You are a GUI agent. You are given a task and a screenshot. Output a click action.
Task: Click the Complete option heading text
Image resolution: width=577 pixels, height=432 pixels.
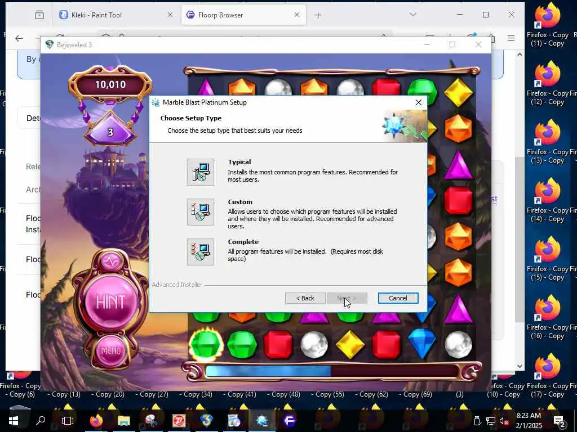click(x=243, y=242)
